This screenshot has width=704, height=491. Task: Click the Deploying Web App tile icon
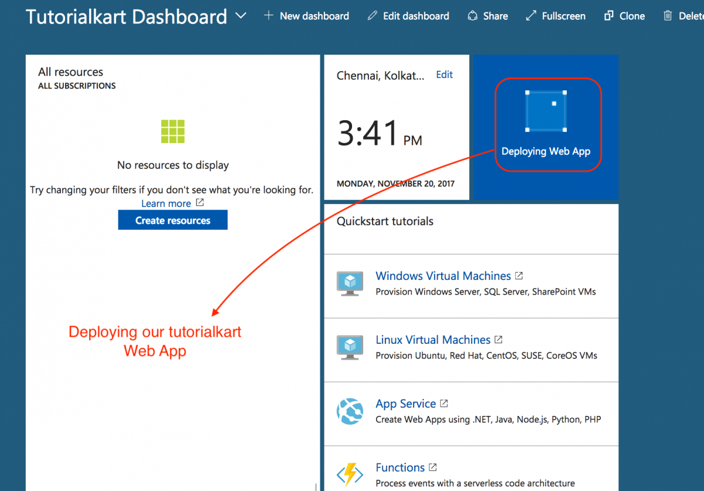click(x=546, y=111)
